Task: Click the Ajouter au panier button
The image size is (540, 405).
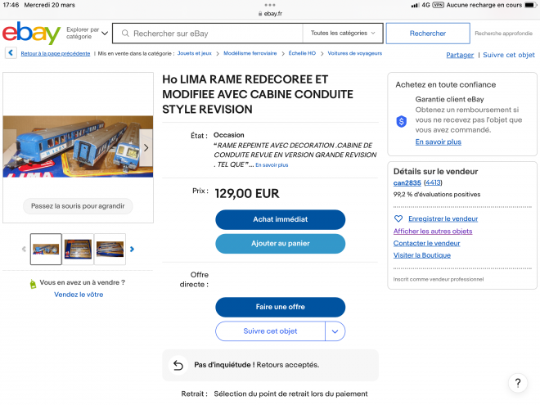Action: (281, 244)
